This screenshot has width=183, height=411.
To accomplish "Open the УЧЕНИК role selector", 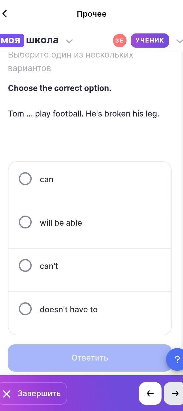I will [x=150, y=41].
